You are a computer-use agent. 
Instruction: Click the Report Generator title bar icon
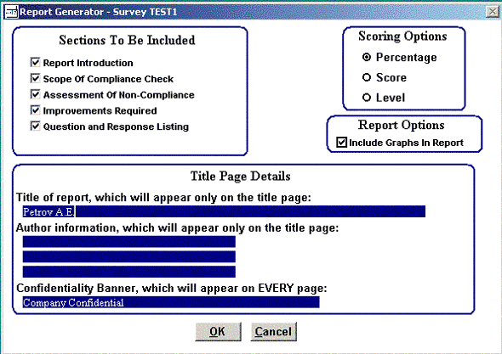(x=12, y=12)
